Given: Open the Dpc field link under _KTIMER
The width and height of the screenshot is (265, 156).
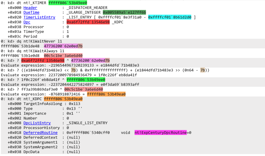Looking at the screenshot, I should click(27, 22).
